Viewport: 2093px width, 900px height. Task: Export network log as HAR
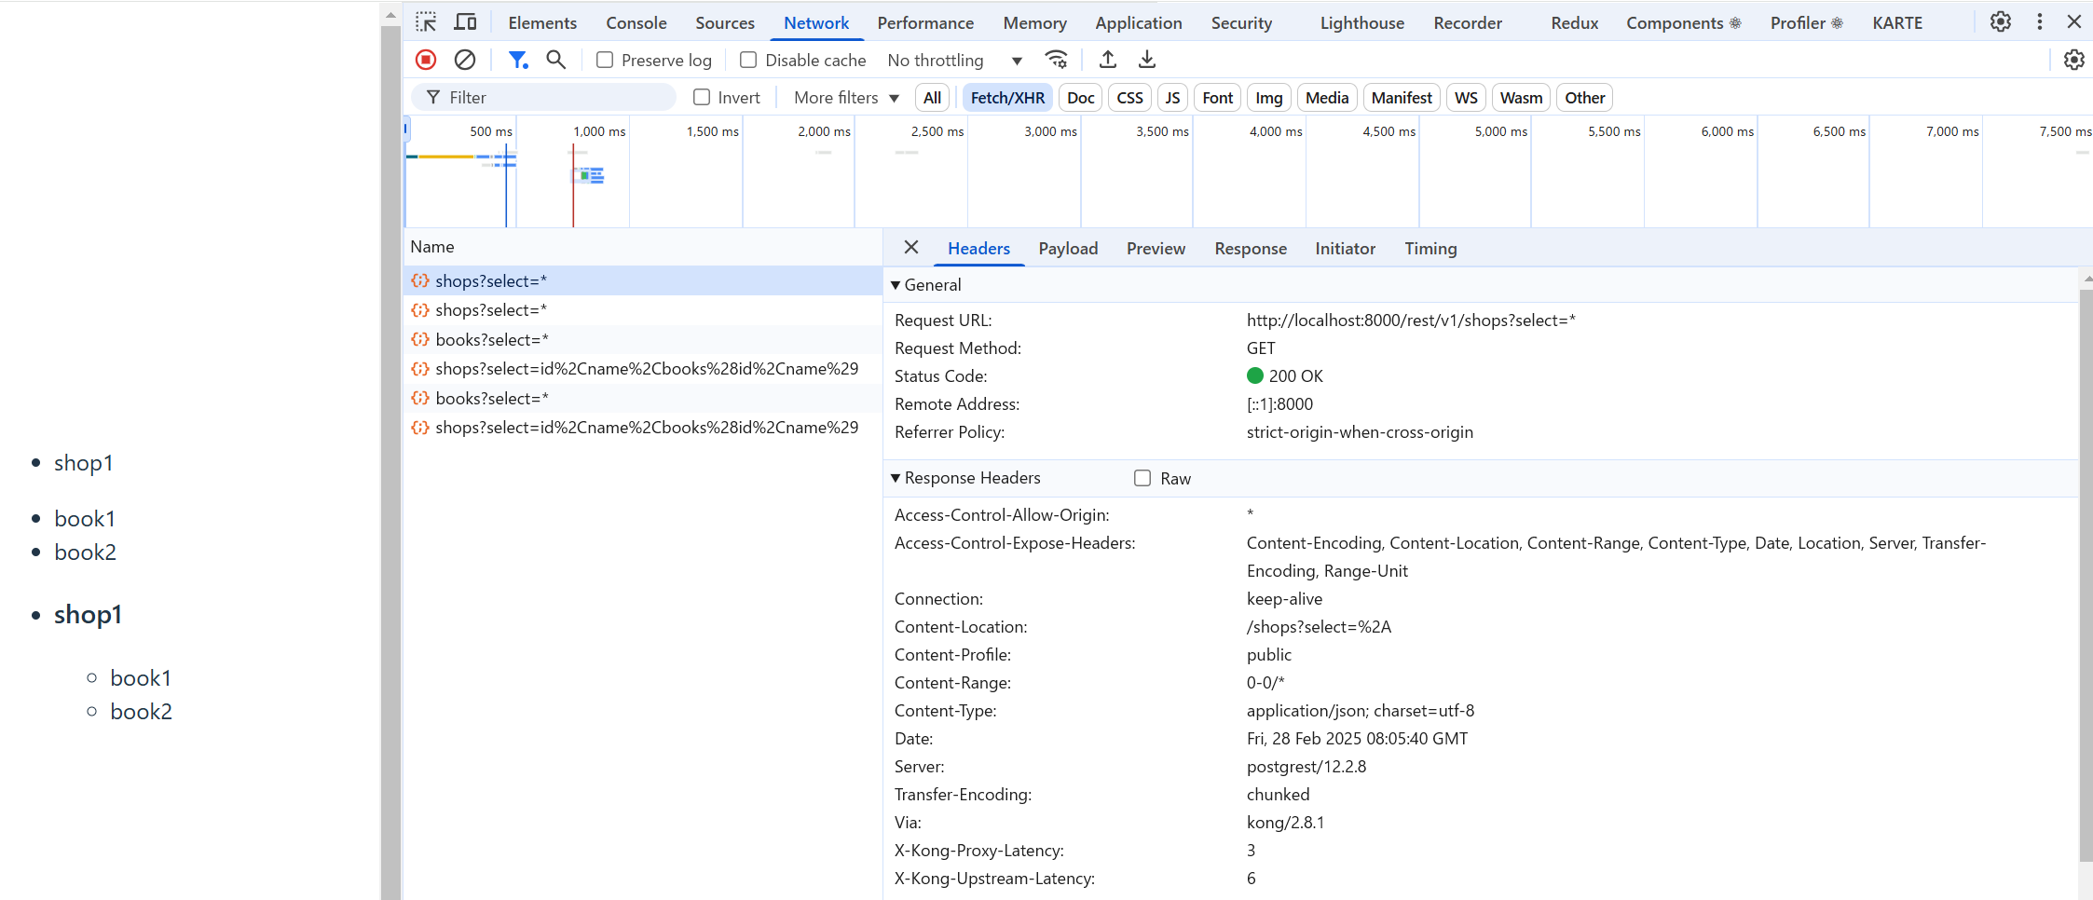pyautogui.click(x=1146, y=59)
